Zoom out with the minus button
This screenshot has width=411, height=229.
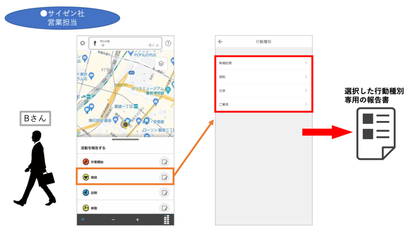(113, 219)
